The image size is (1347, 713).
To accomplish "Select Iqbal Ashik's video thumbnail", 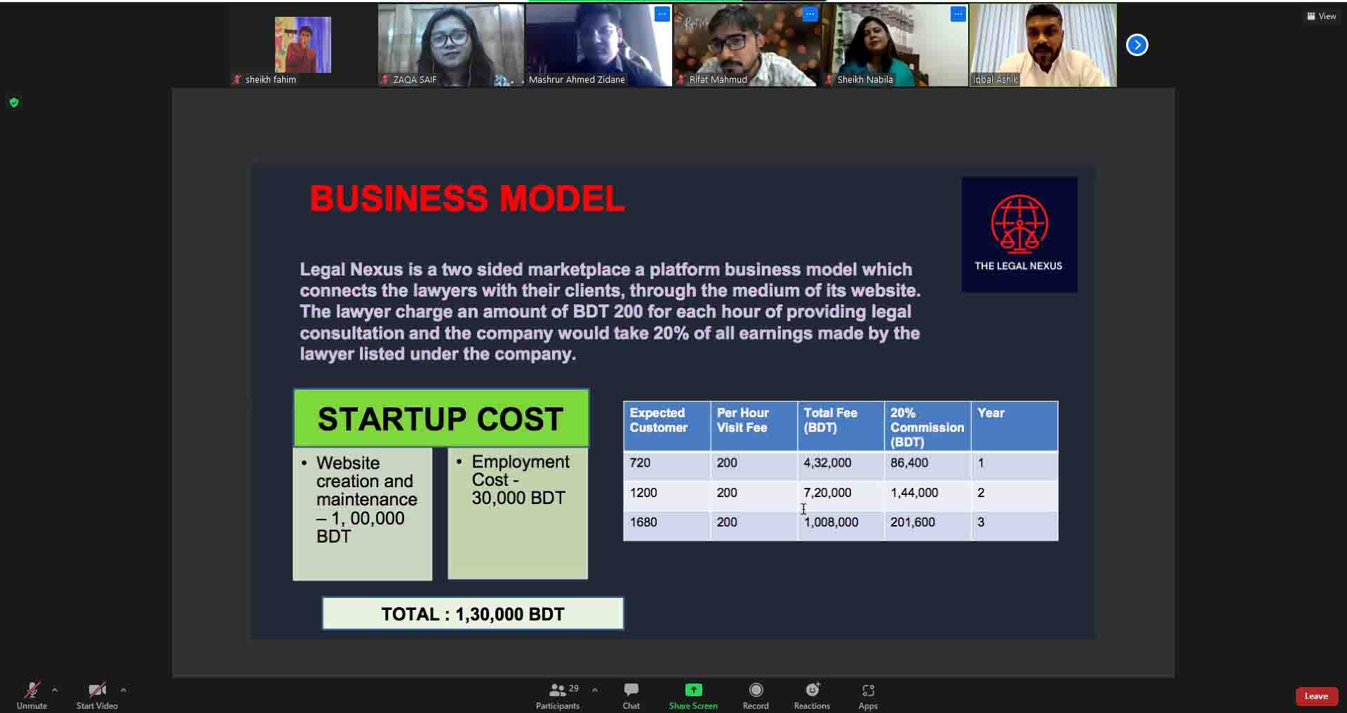I will (1043, 46).
